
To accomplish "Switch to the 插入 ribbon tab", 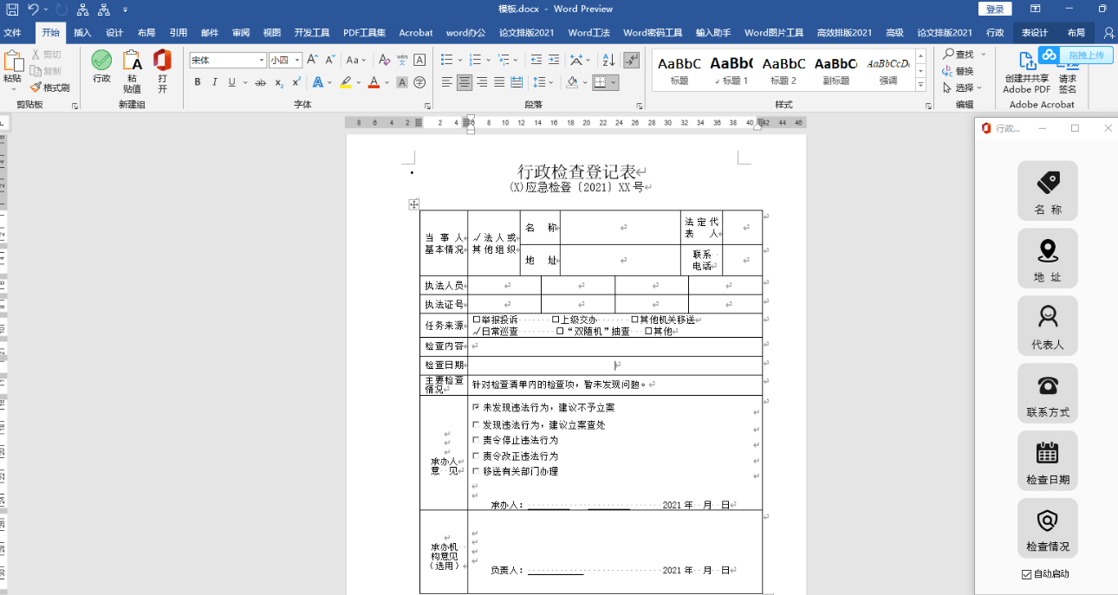I will 81,32.
